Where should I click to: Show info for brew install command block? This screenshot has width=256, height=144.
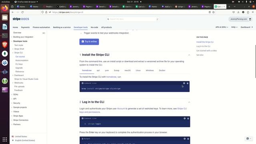click(184, 83)
